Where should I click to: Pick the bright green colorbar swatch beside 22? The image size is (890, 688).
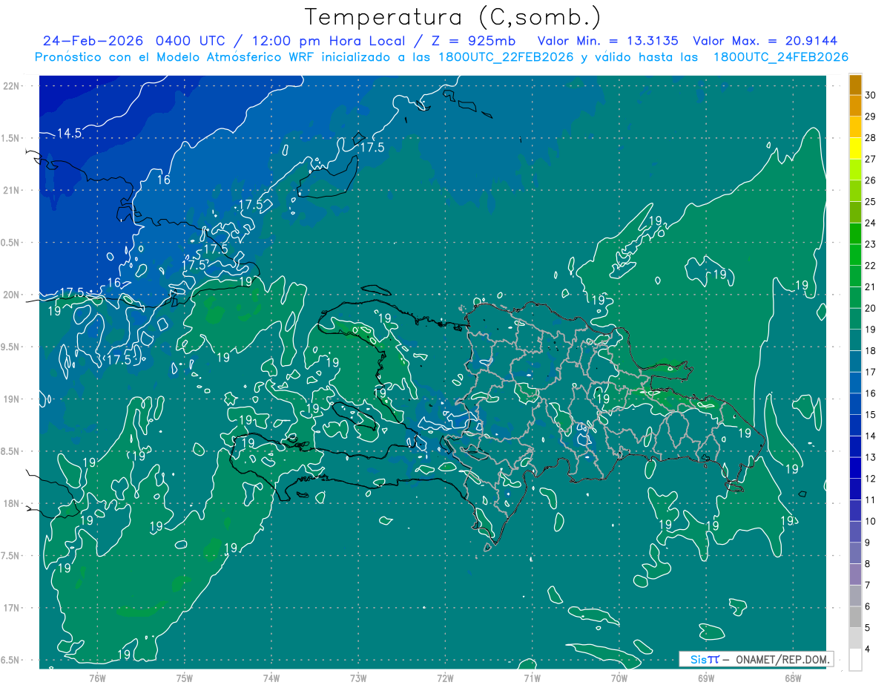pos(855,255)
